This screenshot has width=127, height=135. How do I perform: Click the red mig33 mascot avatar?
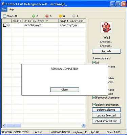[106, 27]
